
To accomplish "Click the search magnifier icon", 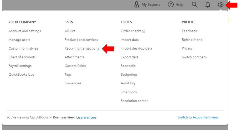I will [x=195, y=5].
